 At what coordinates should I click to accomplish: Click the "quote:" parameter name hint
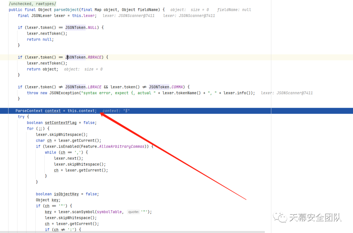(x=133, y=212)
